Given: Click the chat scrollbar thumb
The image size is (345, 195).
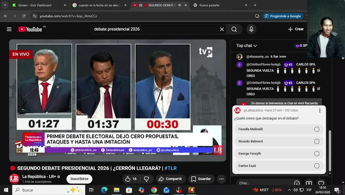Looking at the screenshot, I should coord(330,151).
